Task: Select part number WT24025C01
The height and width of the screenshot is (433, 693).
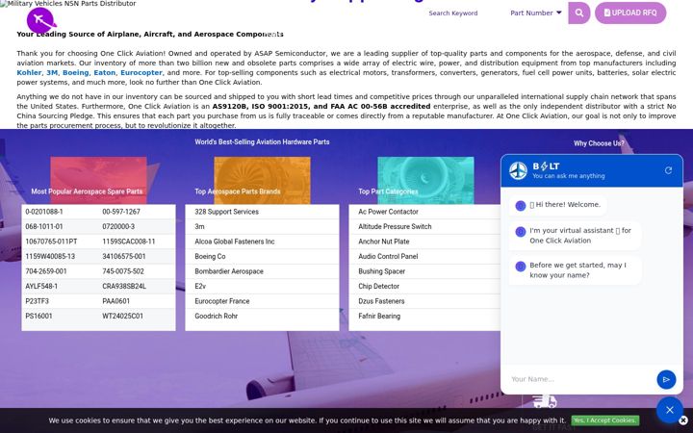Action: coord(123,317)
